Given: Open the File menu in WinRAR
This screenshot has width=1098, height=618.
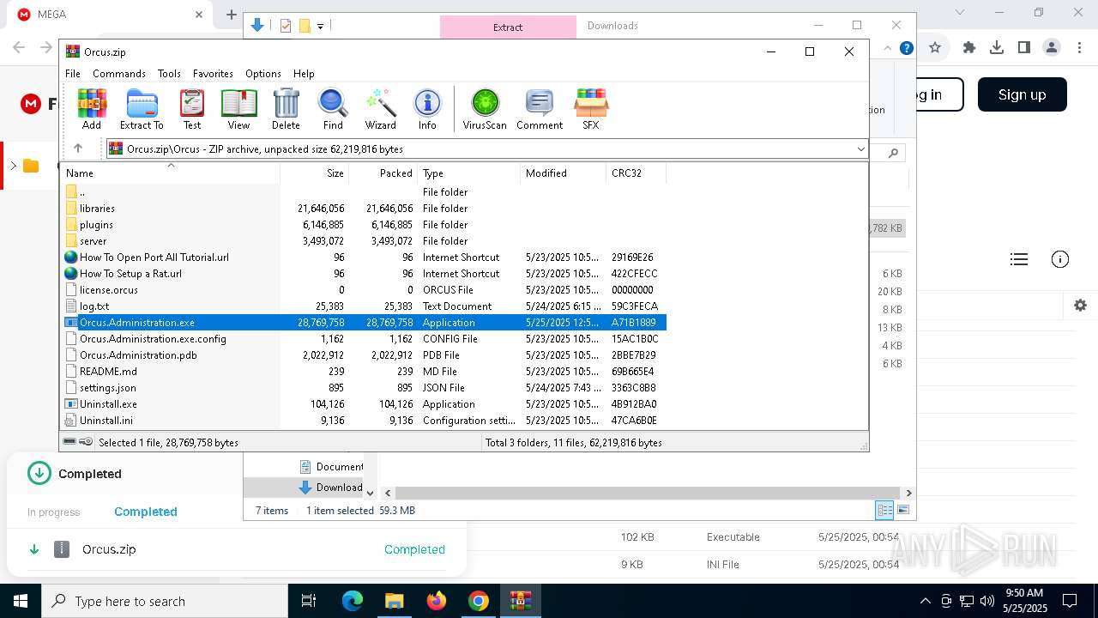Looking at the screenshot, I should (x=73, y=74).
